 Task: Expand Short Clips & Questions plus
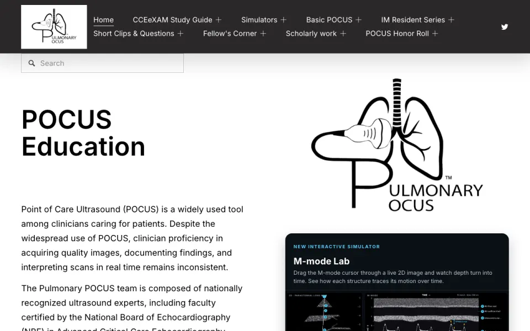(180, 34)
